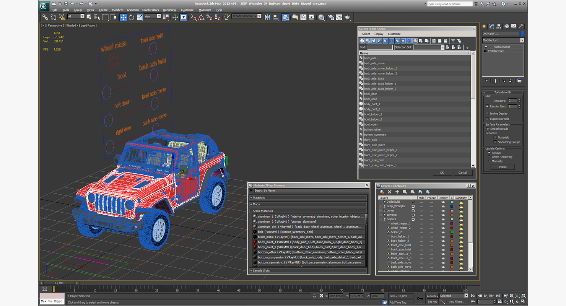Open the selection filter All dropdown
Screen dimensions: 566x306
pos(83,16)
